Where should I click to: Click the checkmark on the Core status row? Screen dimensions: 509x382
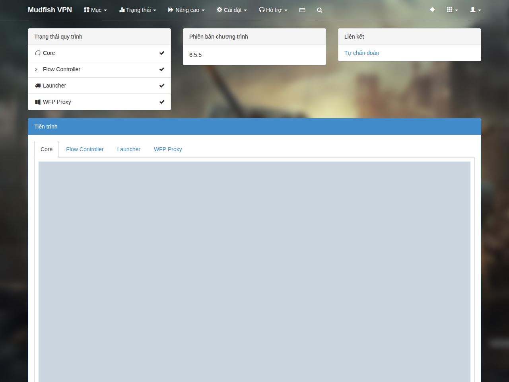pos(162,53)
